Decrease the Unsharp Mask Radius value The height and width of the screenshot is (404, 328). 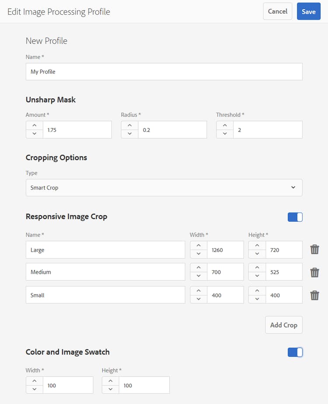pyautogui.click(x=129, y=134)
